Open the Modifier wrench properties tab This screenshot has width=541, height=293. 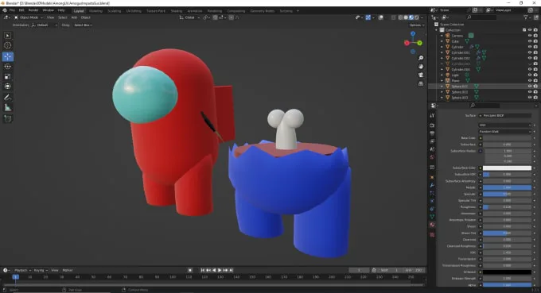[x=432, y=185]
